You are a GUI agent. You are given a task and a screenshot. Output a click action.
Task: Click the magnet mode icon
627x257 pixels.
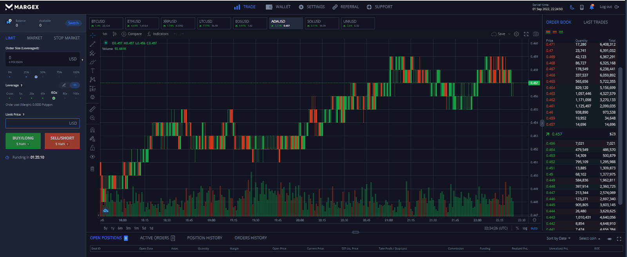coord(92,130)
